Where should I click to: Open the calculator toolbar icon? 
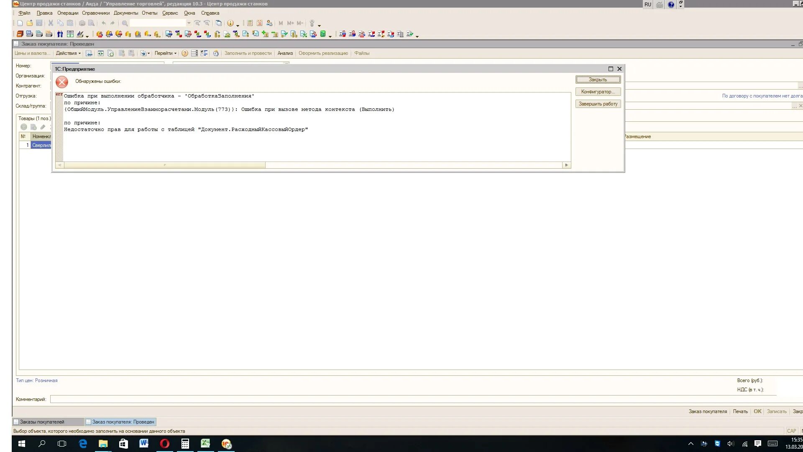[x=250, y=23]
